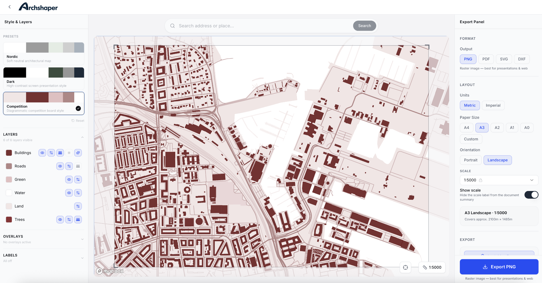Open Water layer style settings icon

pos(78,193)
